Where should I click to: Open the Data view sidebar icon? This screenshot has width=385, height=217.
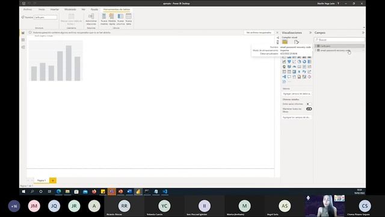23,40
